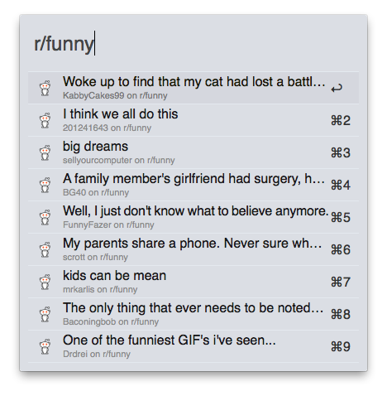
Task: Select 'The only thing that ever needs' result
Action: point(193,314)
